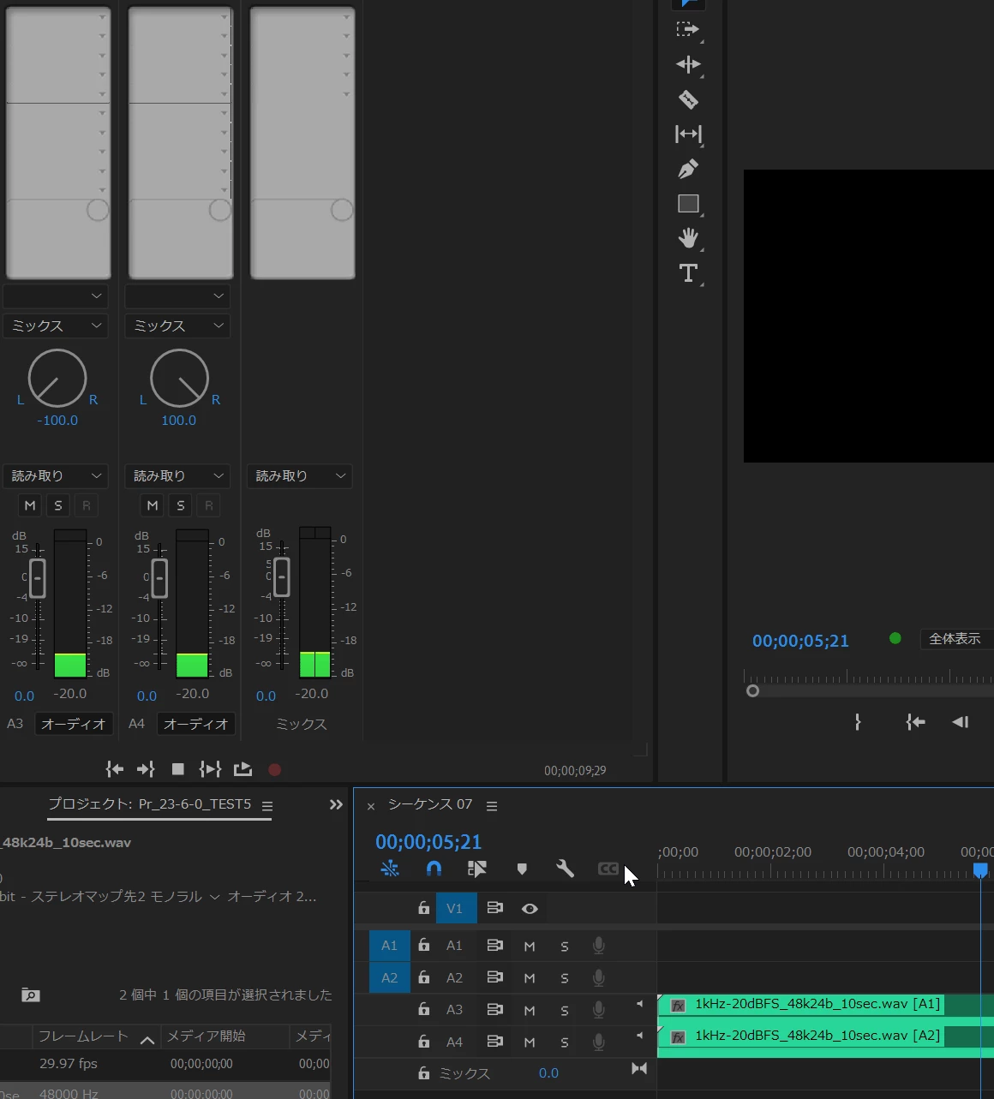Screen dimensions: 994x1099
Task: Click A3 track name オーディオ field
Action: pyautogui.click(x=74, y=724)
